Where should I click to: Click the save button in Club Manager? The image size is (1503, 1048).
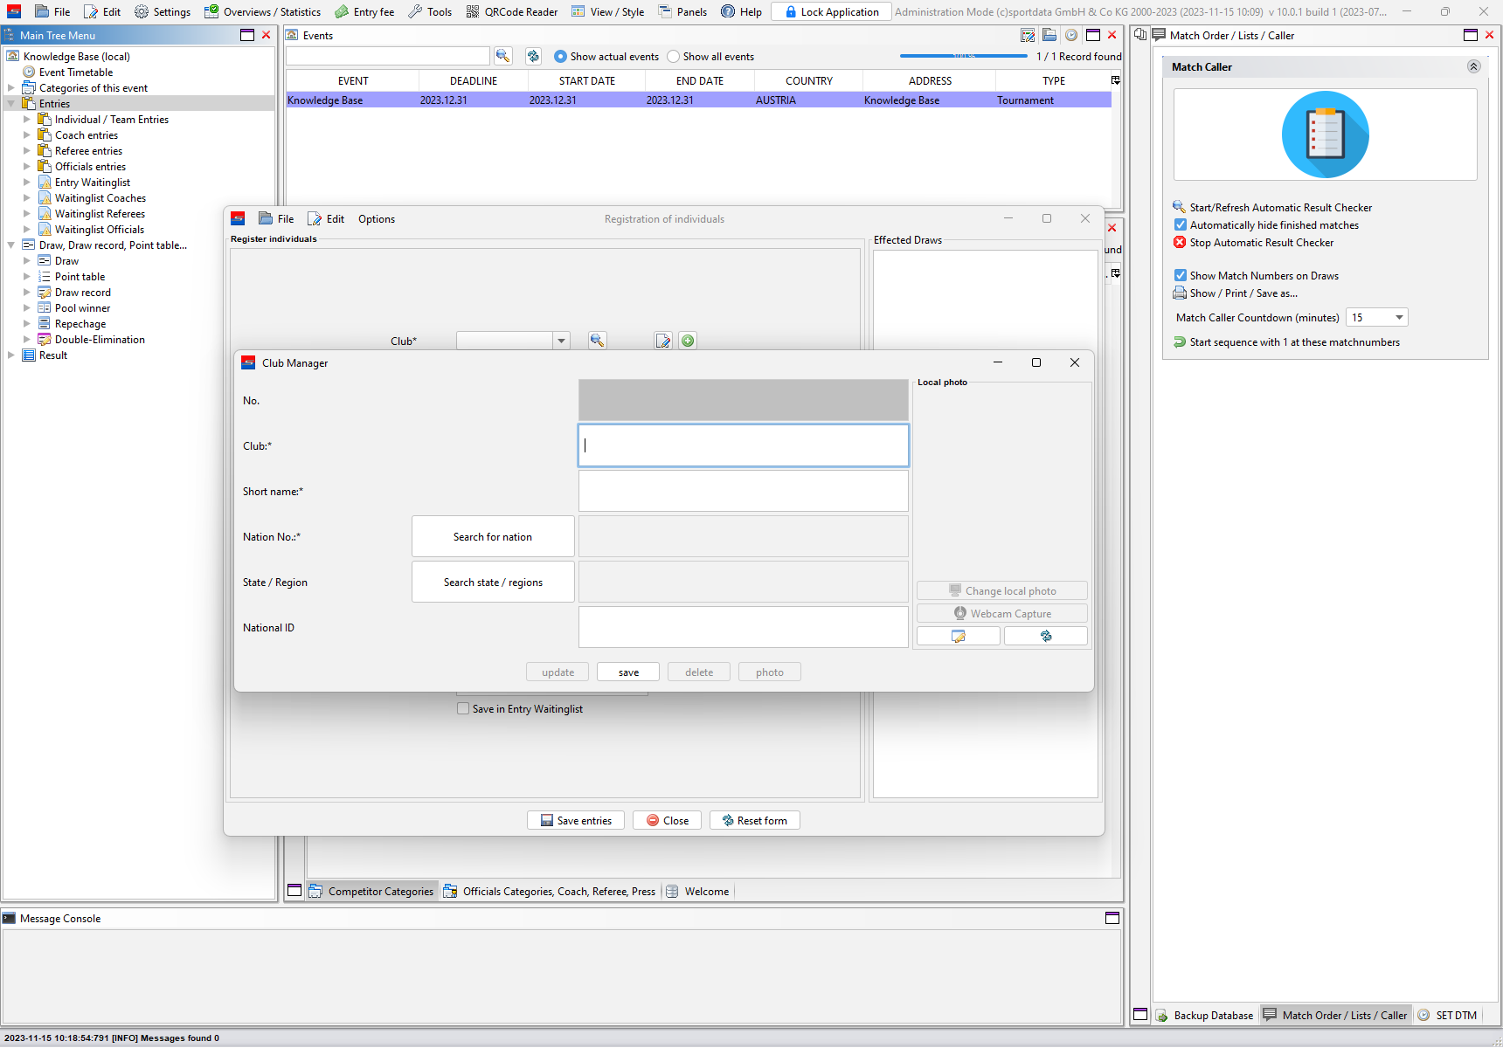coord(628,672)
